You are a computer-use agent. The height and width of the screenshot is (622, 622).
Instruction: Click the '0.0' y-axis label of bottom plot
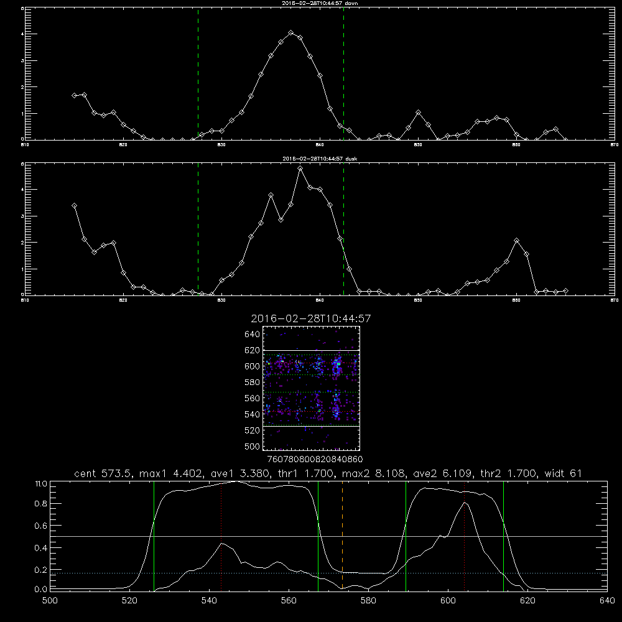point(41,590)
